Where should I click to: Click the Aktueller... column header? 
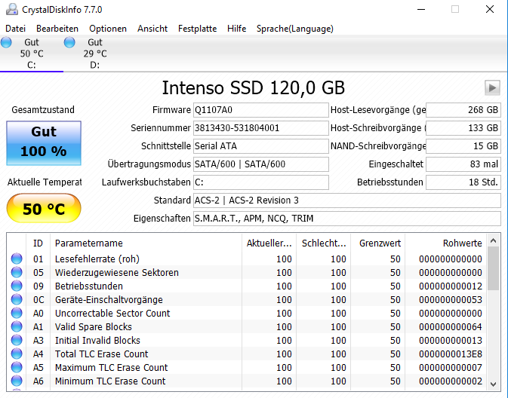pyautogui.click(x=269, y=243)
